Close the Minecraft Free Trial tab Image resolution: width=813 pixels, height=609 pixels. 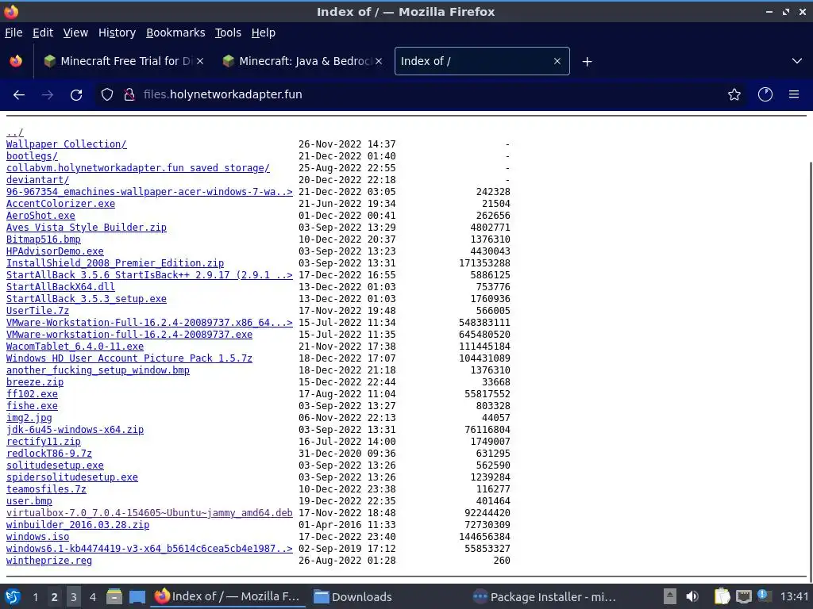click(200, 61)
